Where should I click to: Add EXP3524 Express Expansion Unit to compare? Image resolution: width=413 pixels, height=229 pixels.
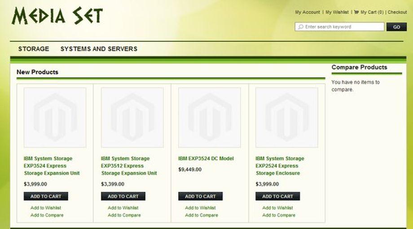point(47,215)
